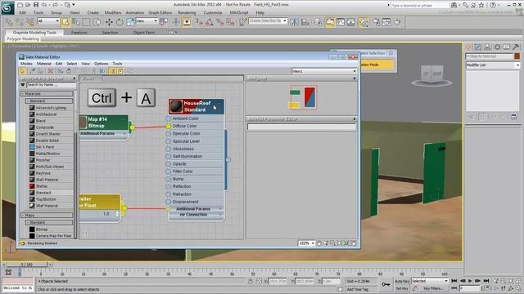Click the Ambient Color input socket
This screenshot has height=294, width=524.
pyautogui.click(x=169, y=118)
